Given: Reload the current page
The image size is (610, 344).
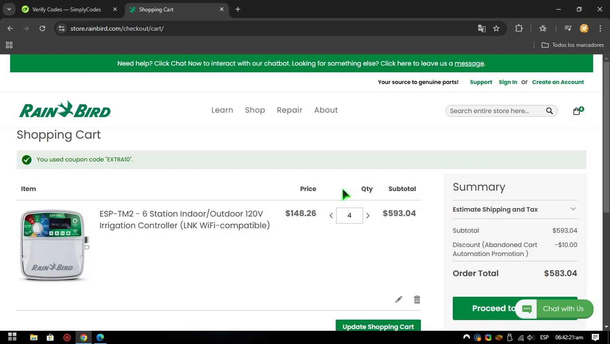Looking at the screenshot, I should click(x=42, y=28).
